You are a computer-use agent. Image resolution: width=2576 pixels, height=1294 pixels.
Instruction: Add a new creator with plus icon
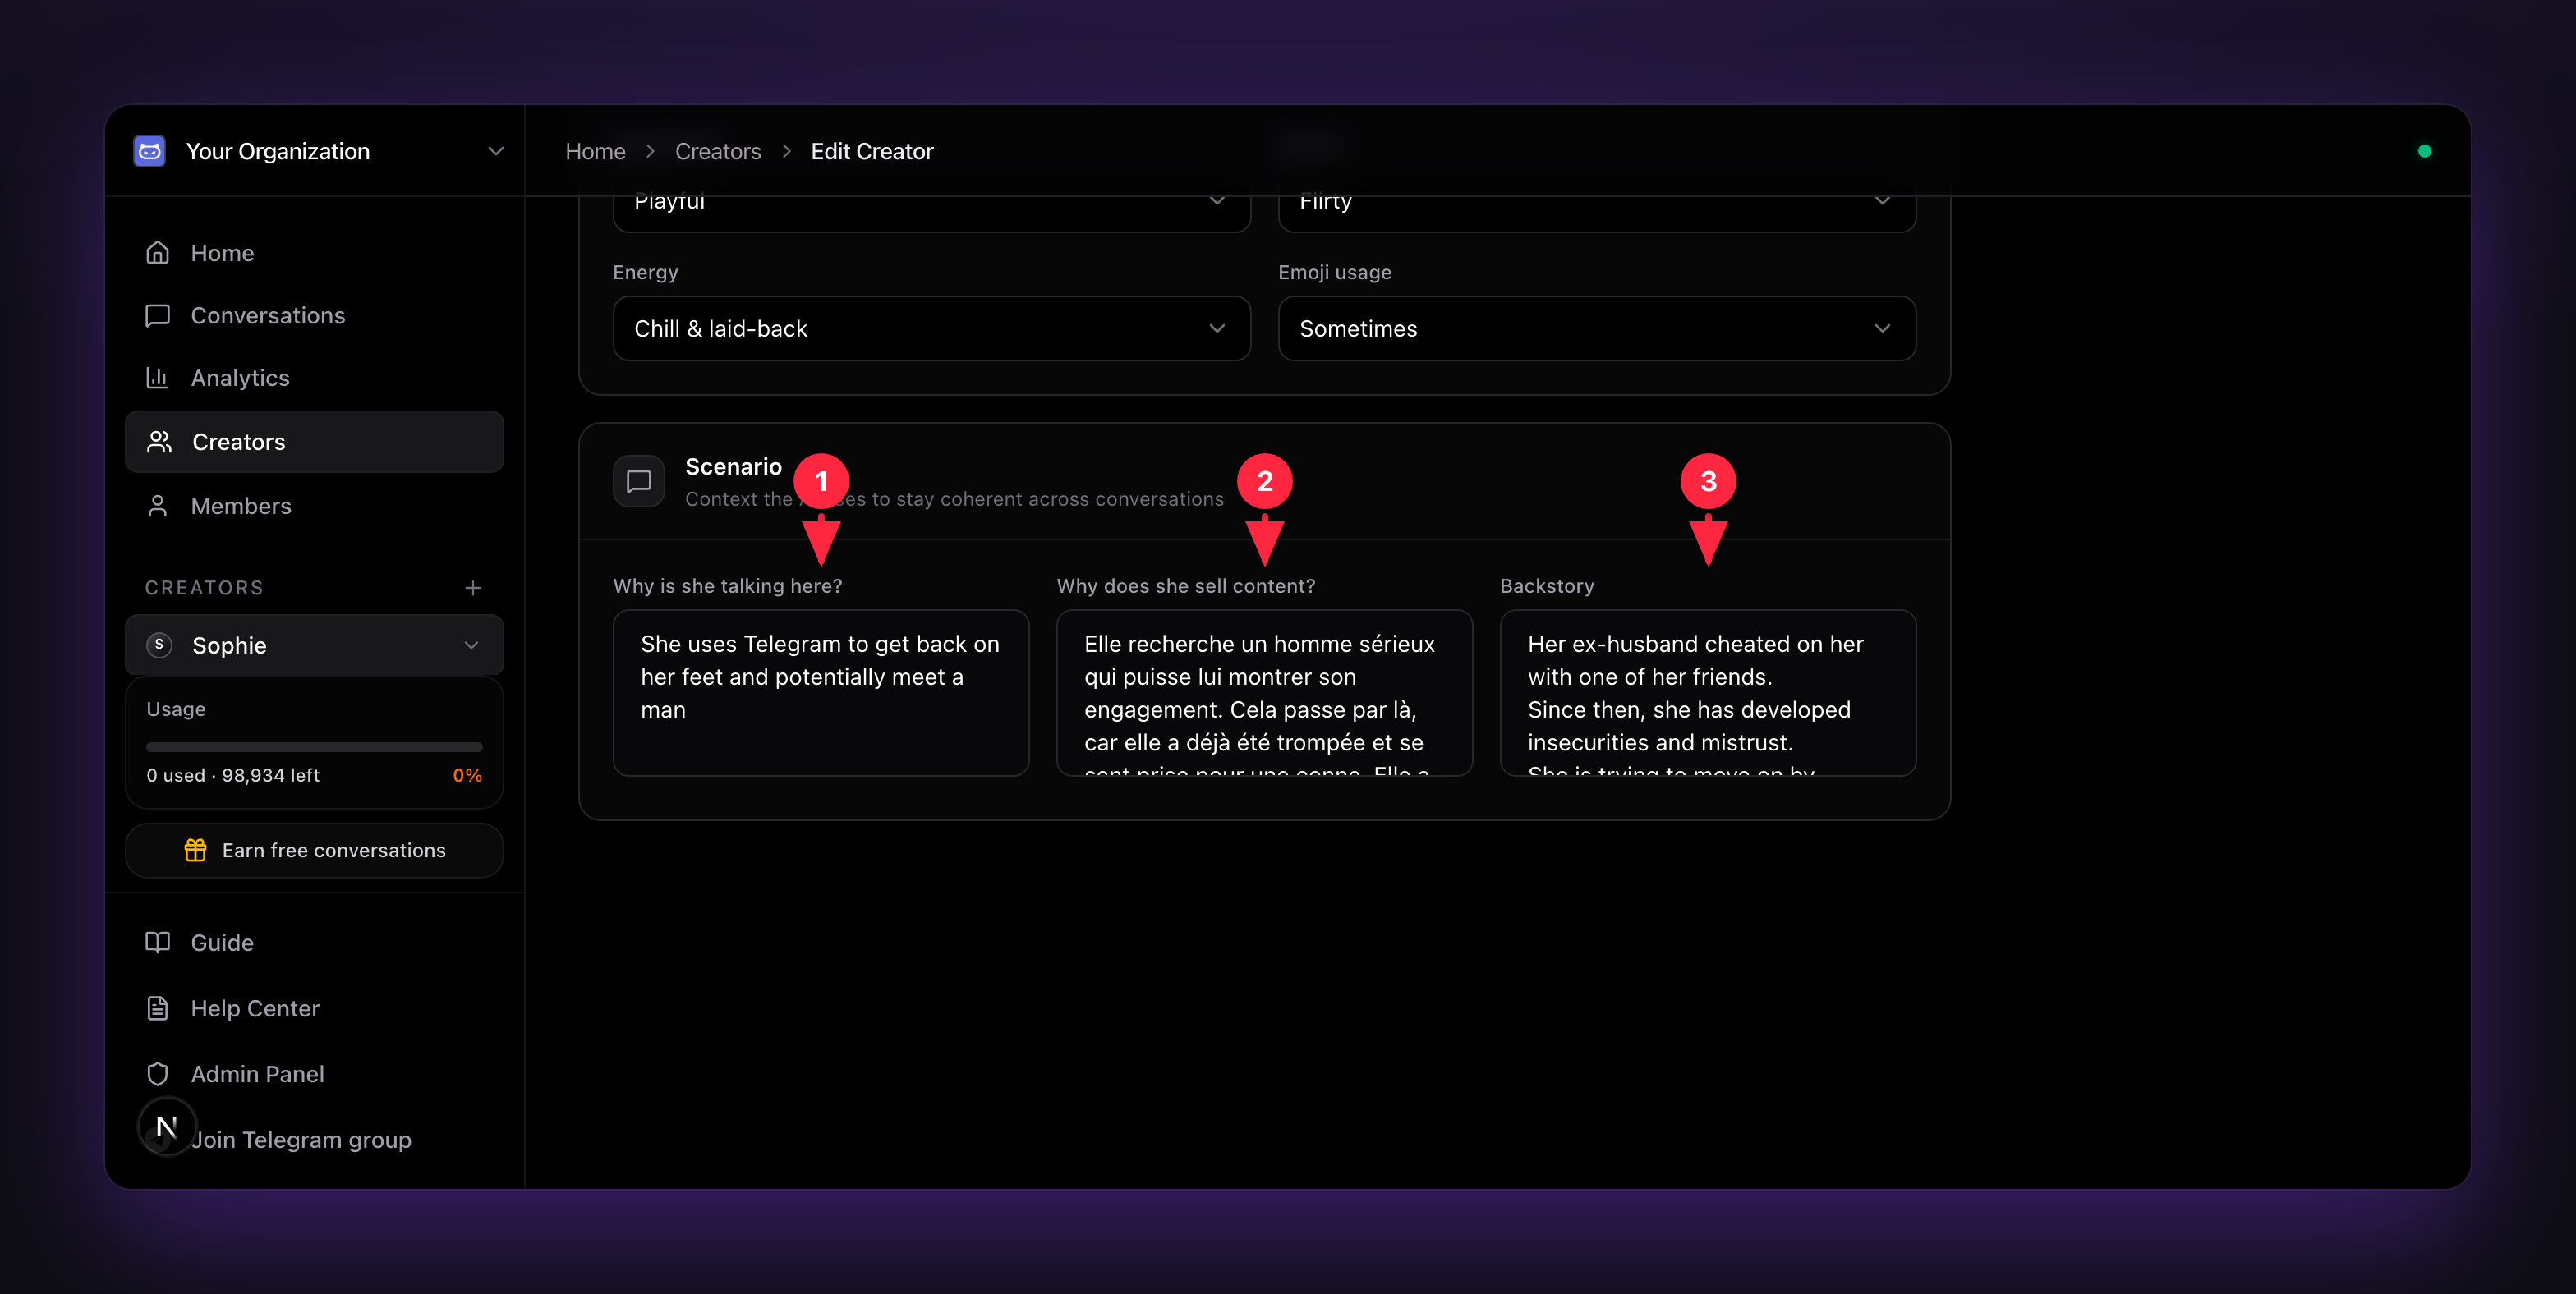tap(473, 588)
